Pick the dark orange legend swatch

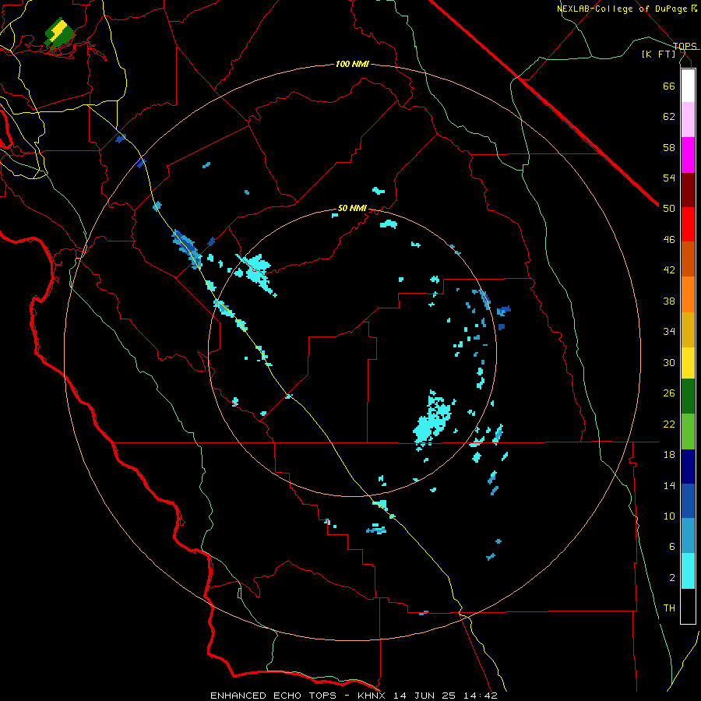coord(688,259)
